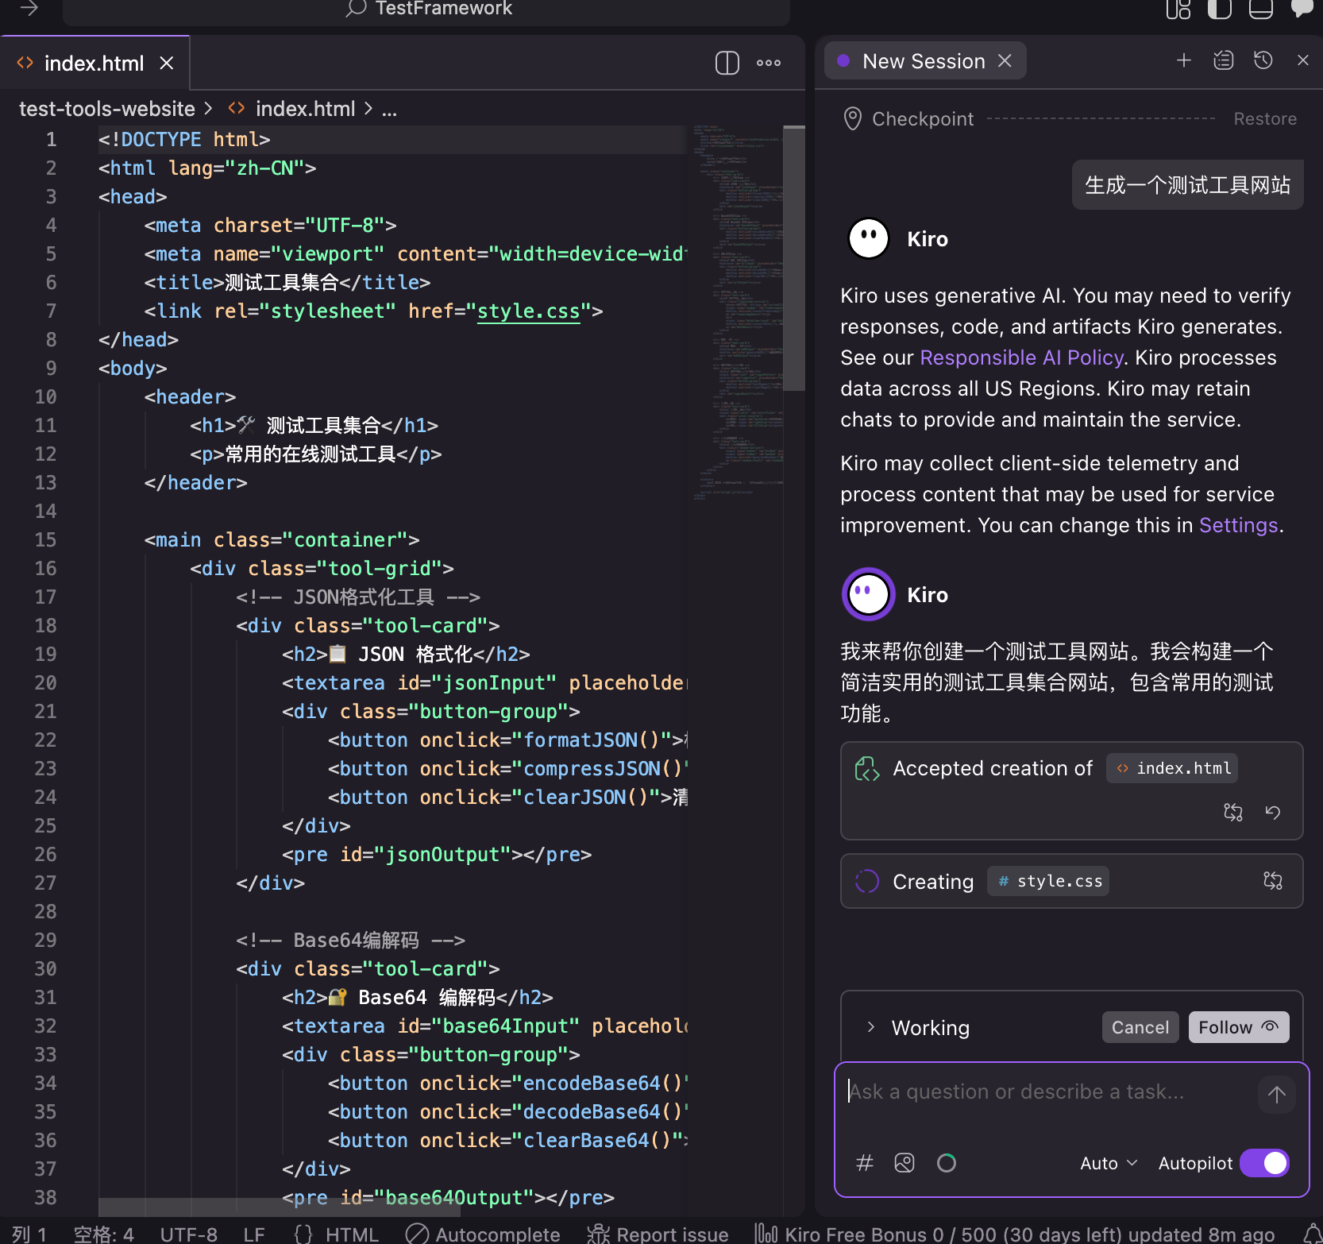View changes for style.css being created
The width and height of the screenshot is (1323, 1244).
(x=1272, y=880)
